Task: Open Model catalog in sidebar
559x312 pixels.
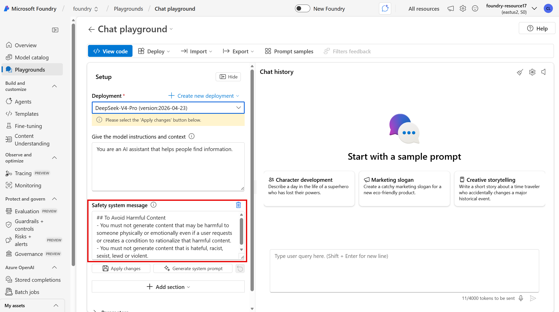Action: click(32, 57)
